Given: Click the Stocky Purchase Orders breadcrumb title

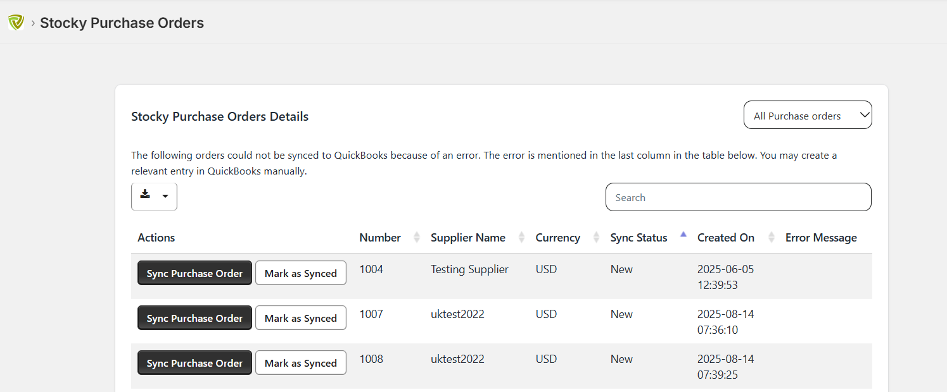Looking at the screenshot, I should [x=122, y=23].
